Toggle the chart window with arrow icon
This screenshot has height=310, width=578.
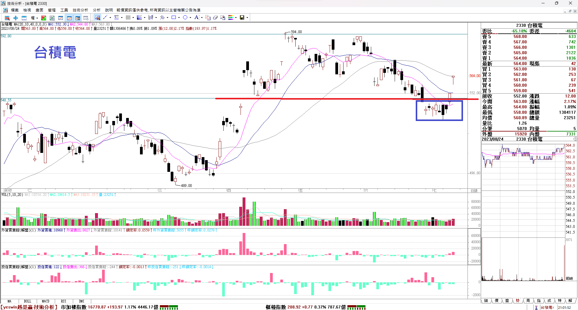(x=78, y=18)
